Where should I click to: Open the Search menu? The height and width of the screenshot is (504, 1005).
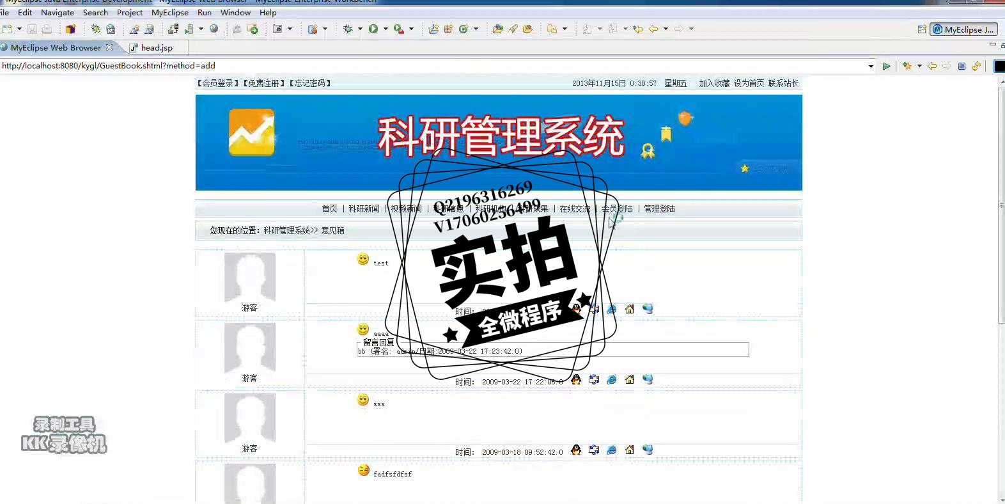(x=95, y=12)
